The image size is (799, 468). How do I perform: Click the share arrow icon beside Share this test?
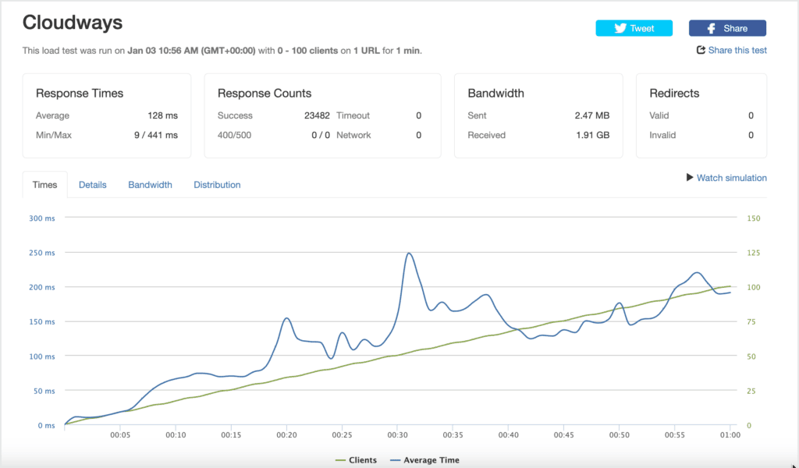tap(701, 50)
